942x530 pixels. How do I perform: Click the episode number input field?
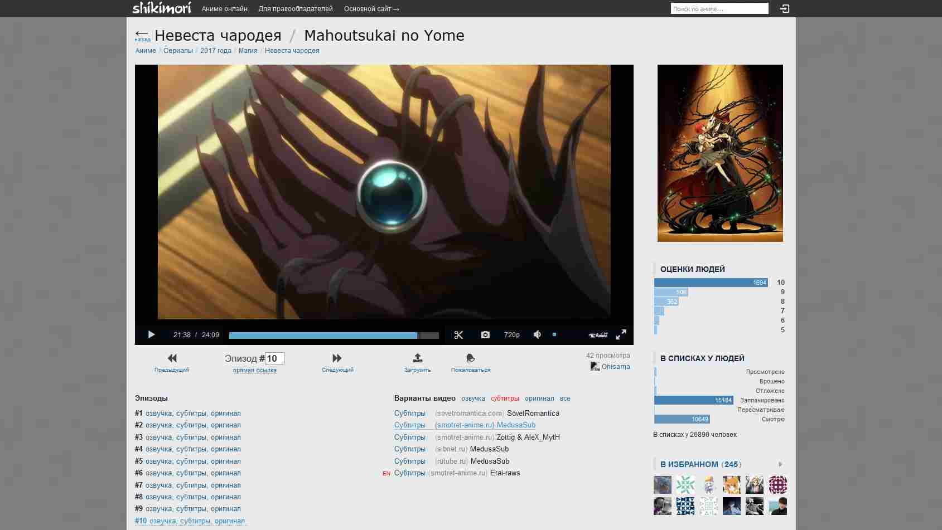274,358
